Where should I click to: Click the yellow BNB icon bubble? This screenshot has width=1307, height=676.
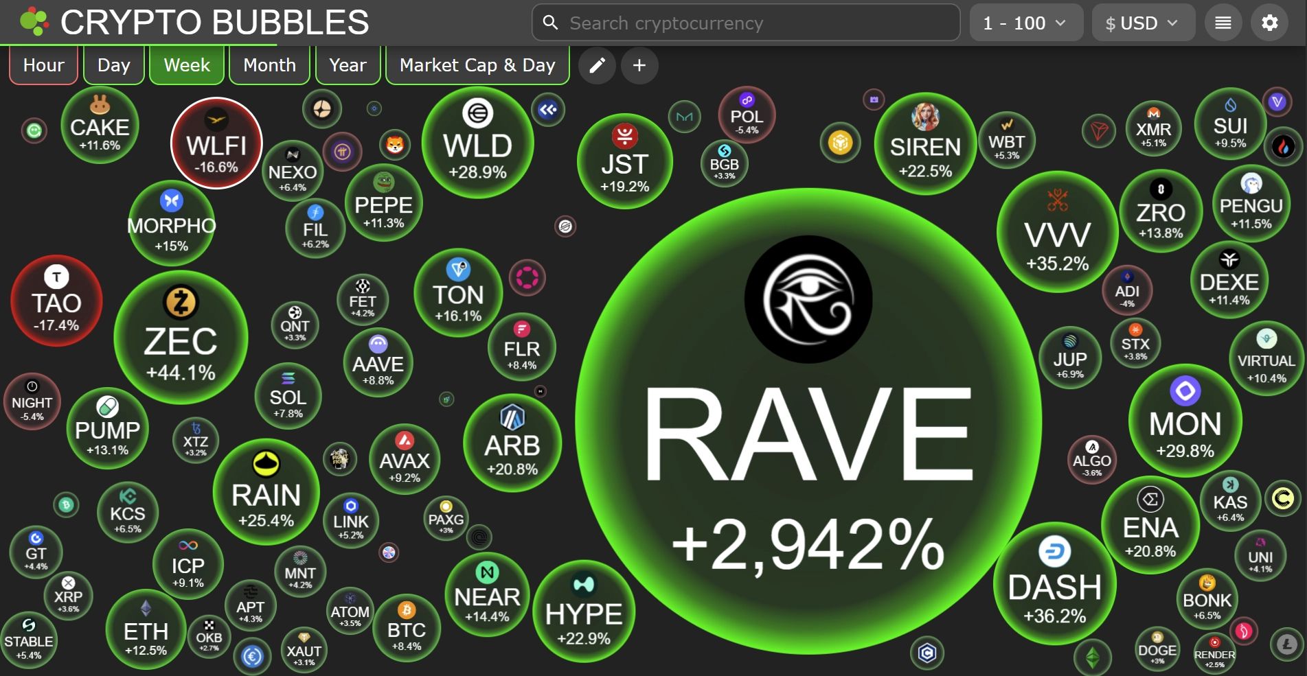[x=840, y=143]
